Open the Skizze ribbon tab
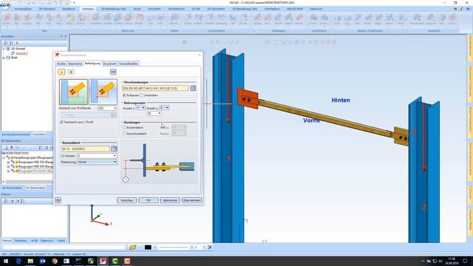Viewport: 473px width, 266px height. (137, 9)
